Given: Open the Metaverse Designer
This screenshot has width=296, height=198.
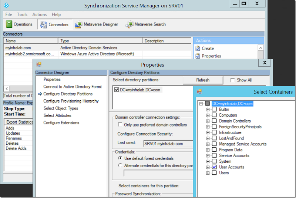Looking at the screenshot, I should point(78,24).
